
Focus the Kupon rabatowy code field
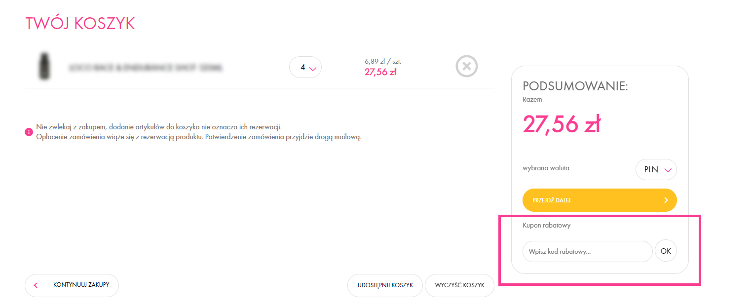(x=587, y=251)
